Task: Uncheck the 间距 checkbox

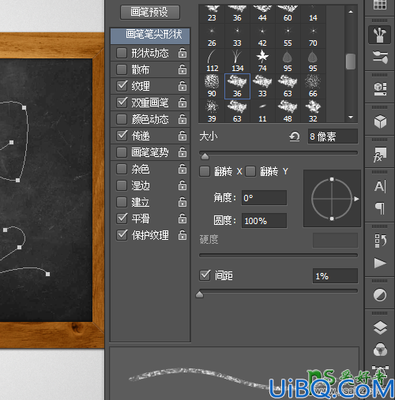Action: click(x=205, y=275)
